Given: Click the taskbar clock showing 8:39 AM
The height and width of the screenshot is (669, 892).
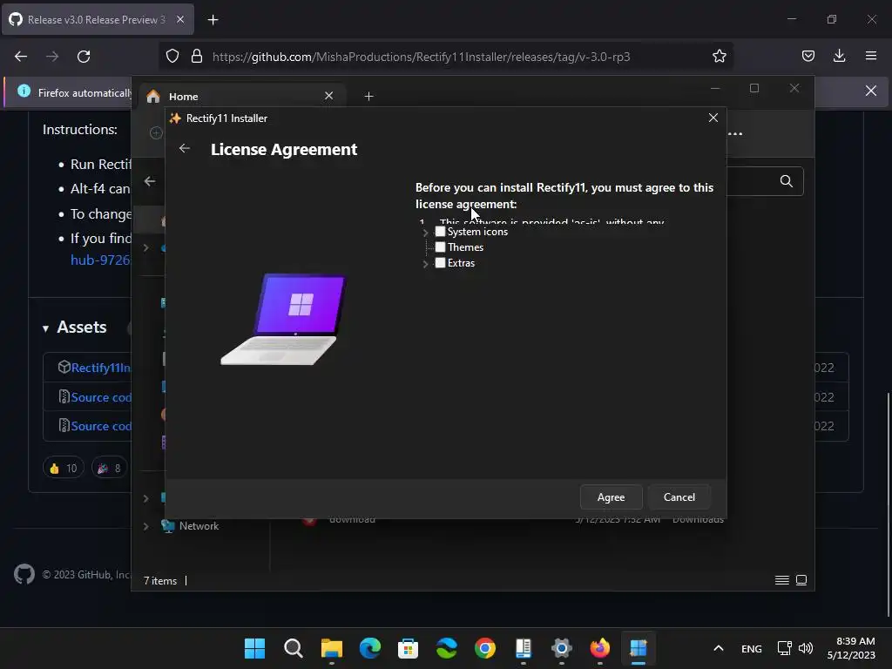Looking at the screenshot, I should (851, 648).
